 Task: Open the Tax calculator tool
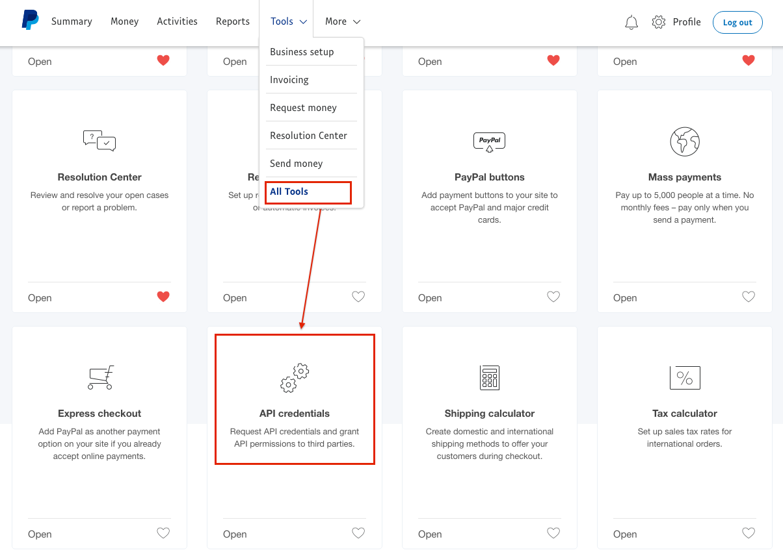(625, 534)
